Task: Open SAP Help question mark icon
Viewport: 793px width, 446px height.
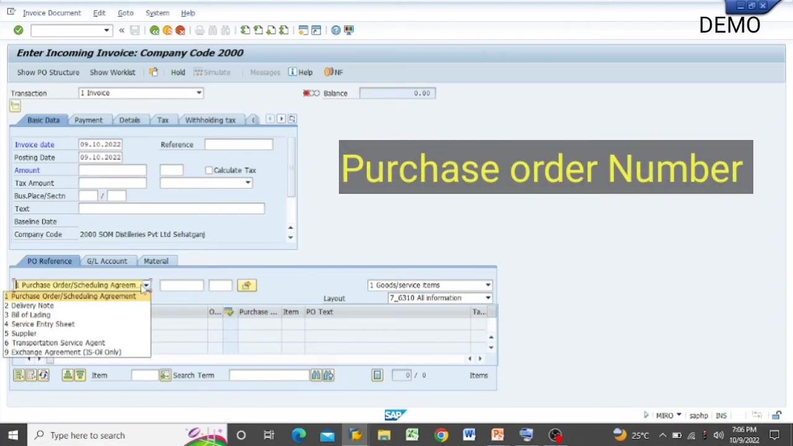Action: (336, 30)
